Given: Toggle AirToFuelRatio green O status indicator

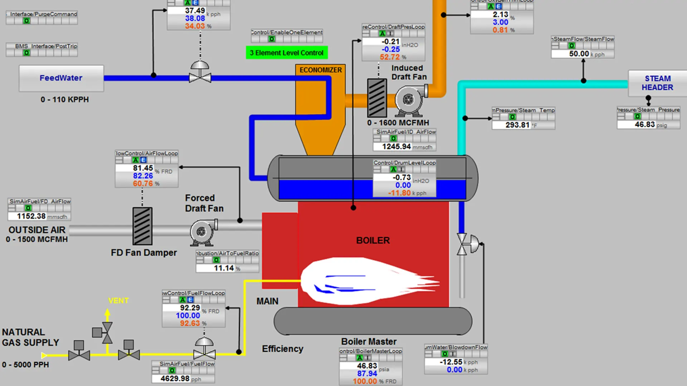Looking at the screenshot, I should pyautogui.click(x=216, y=260).
